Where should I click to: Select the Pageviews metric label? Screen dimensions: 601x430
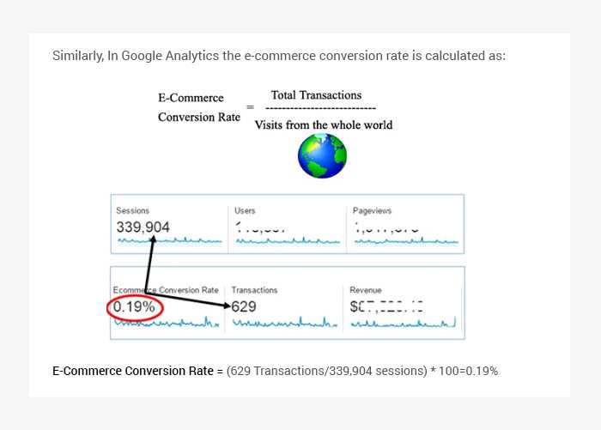[x=371, y=211]
